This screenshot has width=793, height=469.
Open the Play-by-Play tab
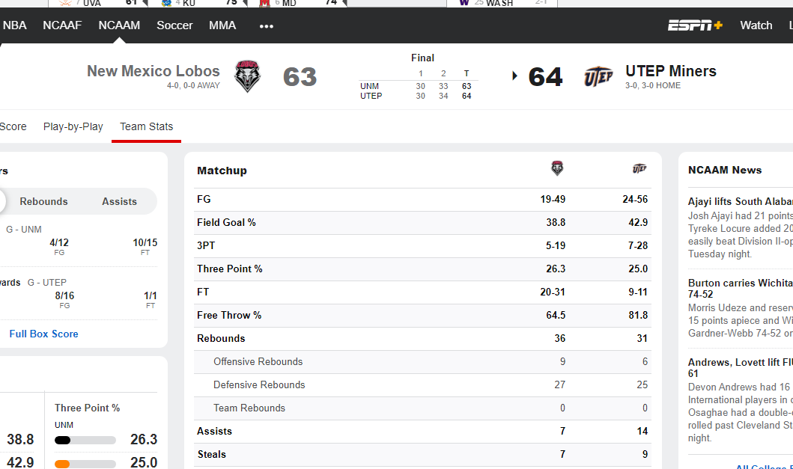[73, 126]
